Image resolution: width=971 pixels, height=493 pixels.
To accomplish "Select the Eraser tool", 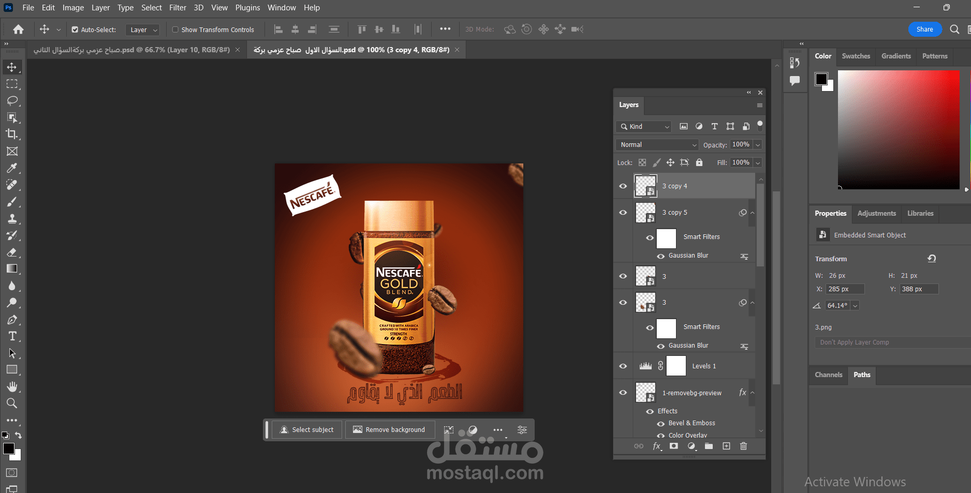I will click(x=12, y=252).
